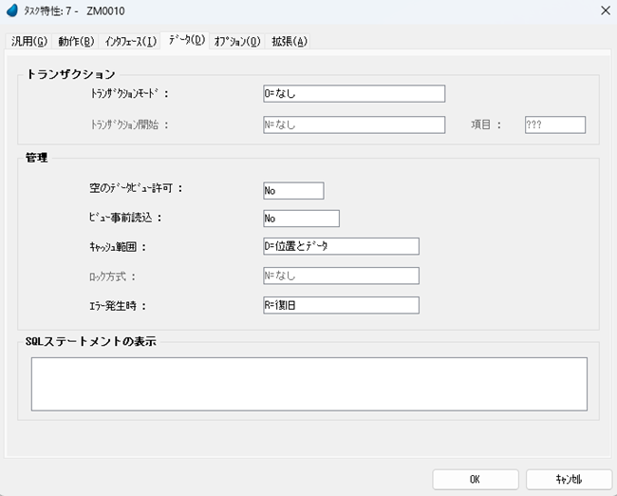This screenshot has height=496, width=617.
Task: Click the データ(D) tab
Action: click(x=186, y=41)
